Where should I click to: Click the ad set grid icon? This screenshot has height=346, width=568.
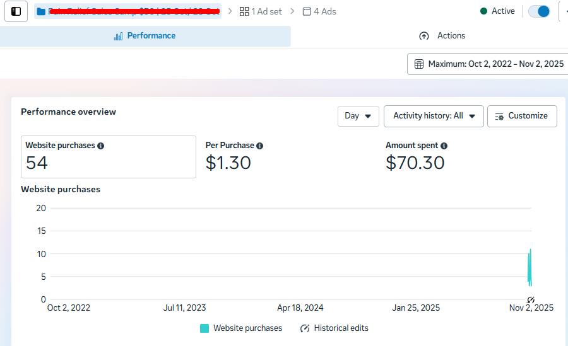click(x=244, y=11)
